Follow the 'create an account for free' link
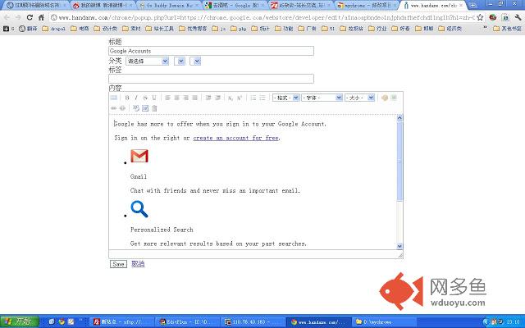Viewport: 525px width, 328px height. (235, 138)
